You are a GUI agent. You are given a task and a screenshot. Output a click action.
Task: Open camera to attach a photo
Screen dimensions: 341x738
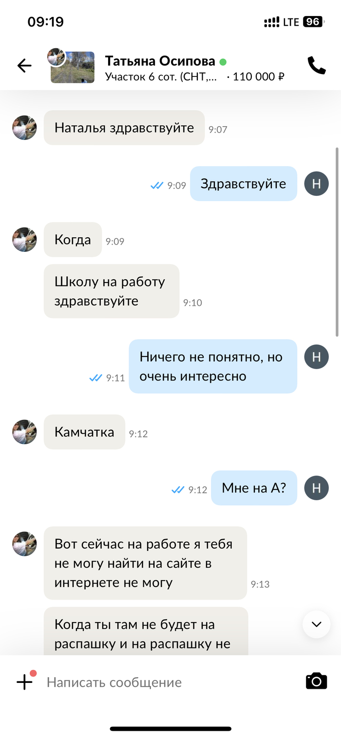point(316,681)
